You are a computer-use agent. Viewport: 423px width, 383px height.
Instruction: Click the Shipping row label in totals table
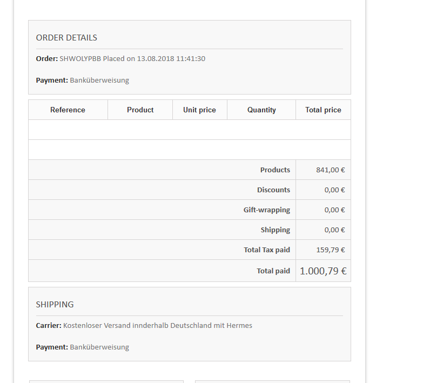[275, 230]
